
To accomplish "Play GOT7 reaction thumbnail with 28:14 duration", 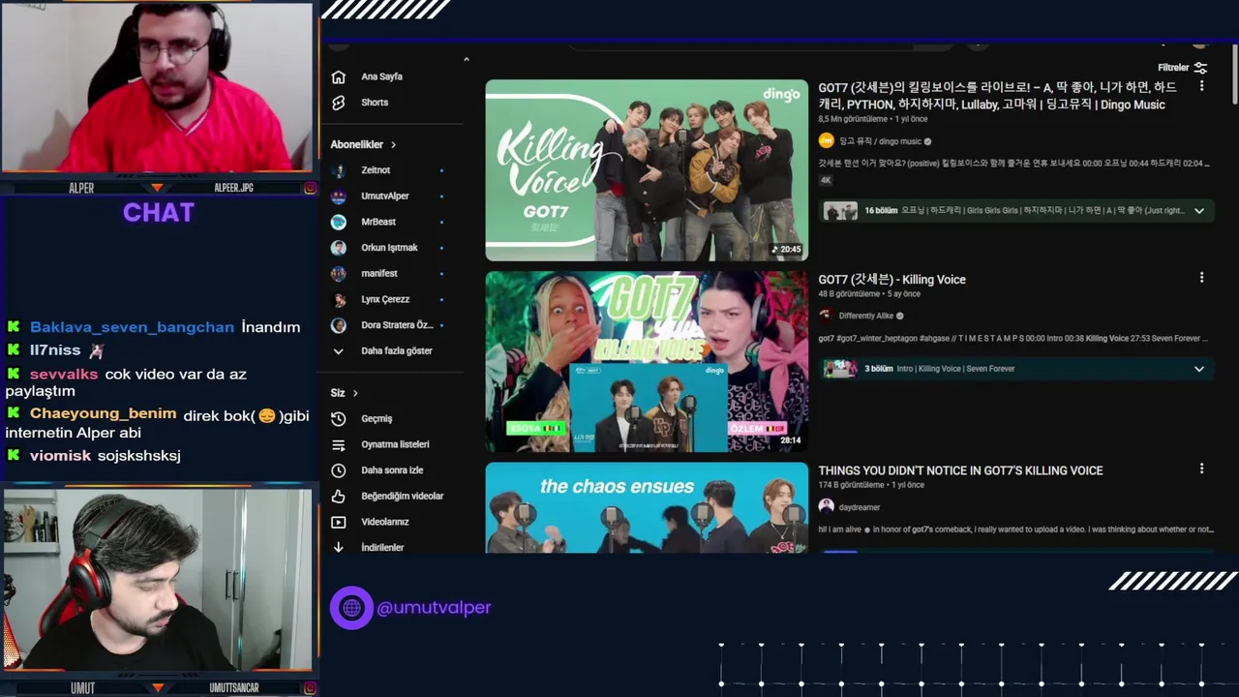I will pos(647,361).
